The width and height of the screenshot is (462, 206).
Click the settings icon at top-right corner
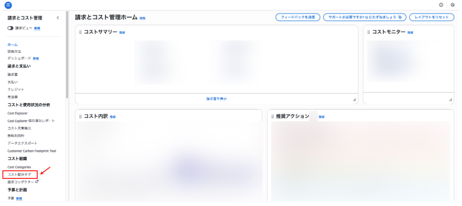(452, 5)
